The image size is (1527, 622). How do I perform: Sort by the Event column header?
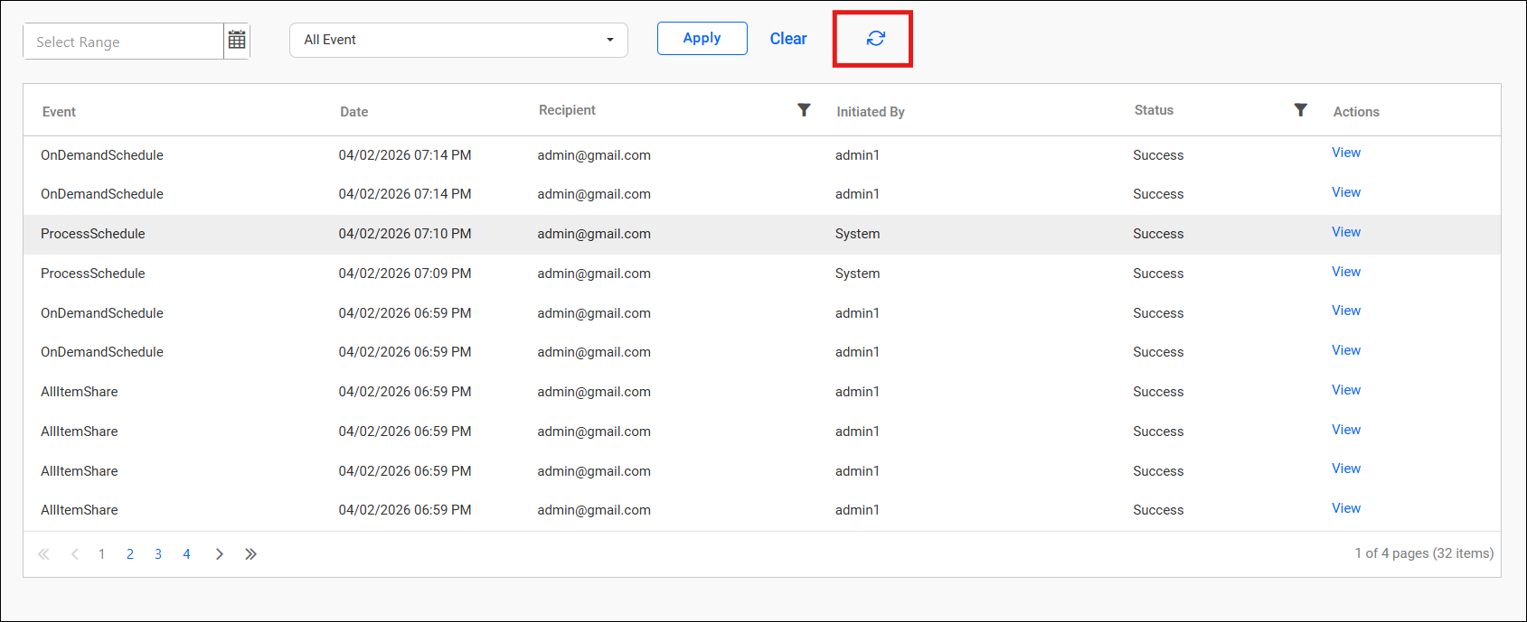pos(59,112)
